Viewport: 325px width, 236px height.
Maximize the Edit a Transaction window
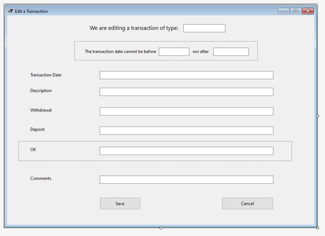tap(295, 11)
